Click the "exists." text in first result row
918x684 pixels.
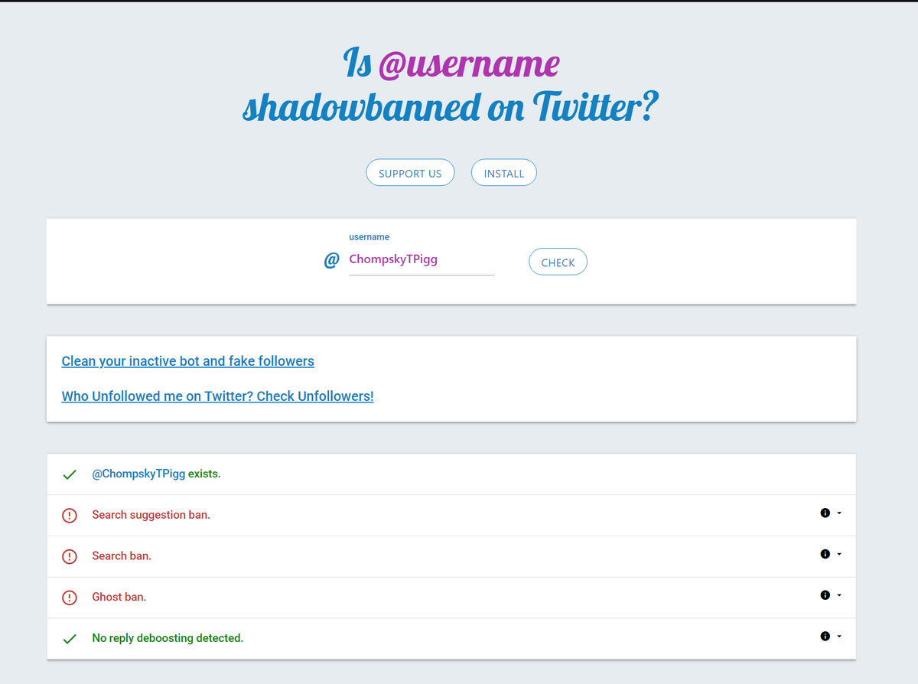pos(204,474)
